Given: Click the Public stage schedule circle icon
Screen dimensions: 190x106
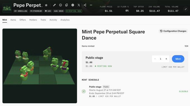Looking at the screenshot, I should (x=84, y=91).
